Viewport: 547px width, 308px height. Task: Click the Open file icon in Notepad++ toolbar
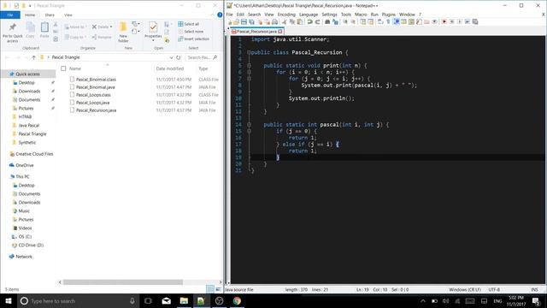point(236,21)
